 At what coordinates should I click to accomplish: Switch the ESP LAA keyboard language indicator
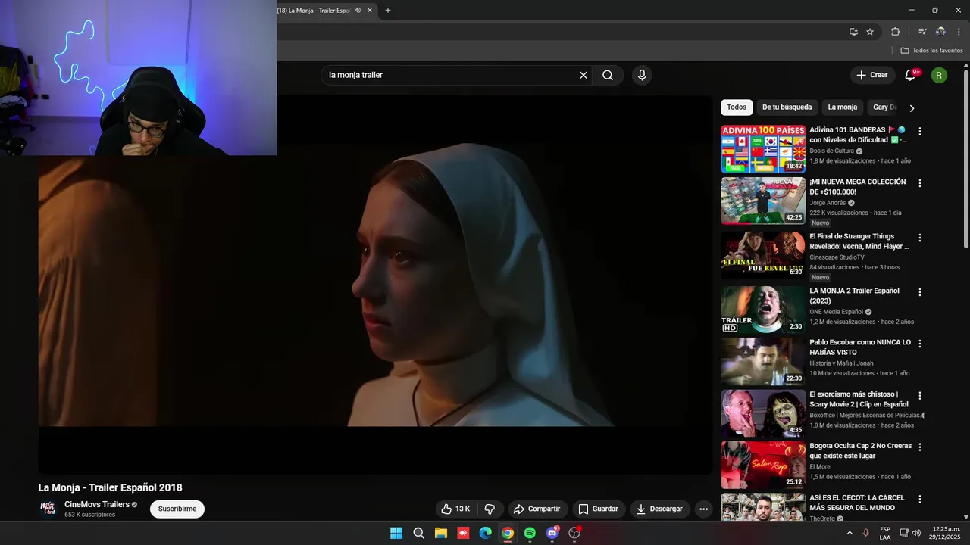point(885,533)
